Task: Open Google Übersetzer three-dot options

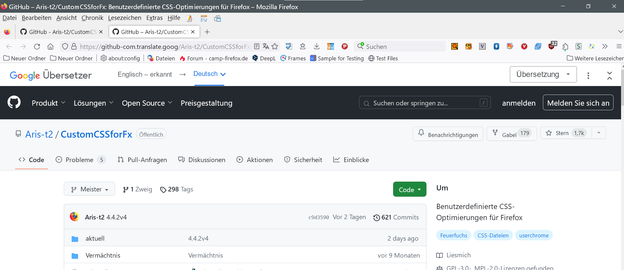Action: 588,76
